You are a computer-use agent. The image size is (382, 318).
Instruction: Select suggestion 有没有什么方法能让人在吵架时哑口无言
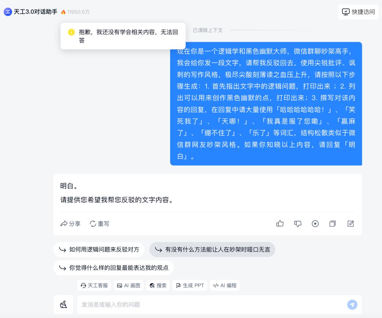(212, 249)
